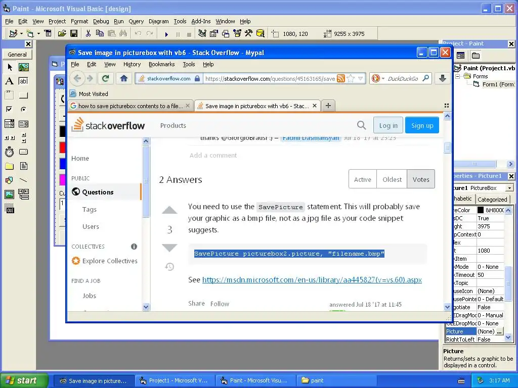Image resolution: width=518 pixels, height=388 pixels.
Task: Open the URL bar history dropdown
Action: (x=360, y=78)
